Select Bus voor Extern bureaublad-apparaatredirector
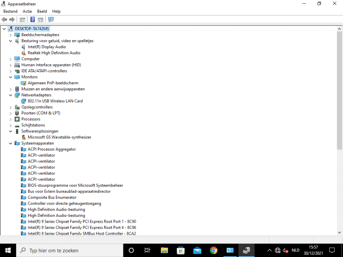 [69, 192]
